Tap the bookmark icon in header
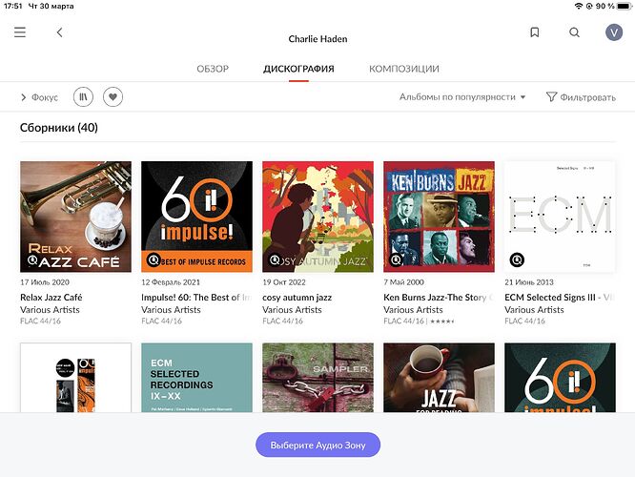The width and height of the screenshot is (635, 477). 535,32
